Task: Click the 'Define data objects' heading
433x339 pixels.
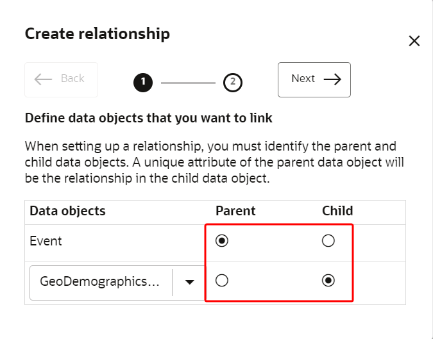Action: pos(148,119)
